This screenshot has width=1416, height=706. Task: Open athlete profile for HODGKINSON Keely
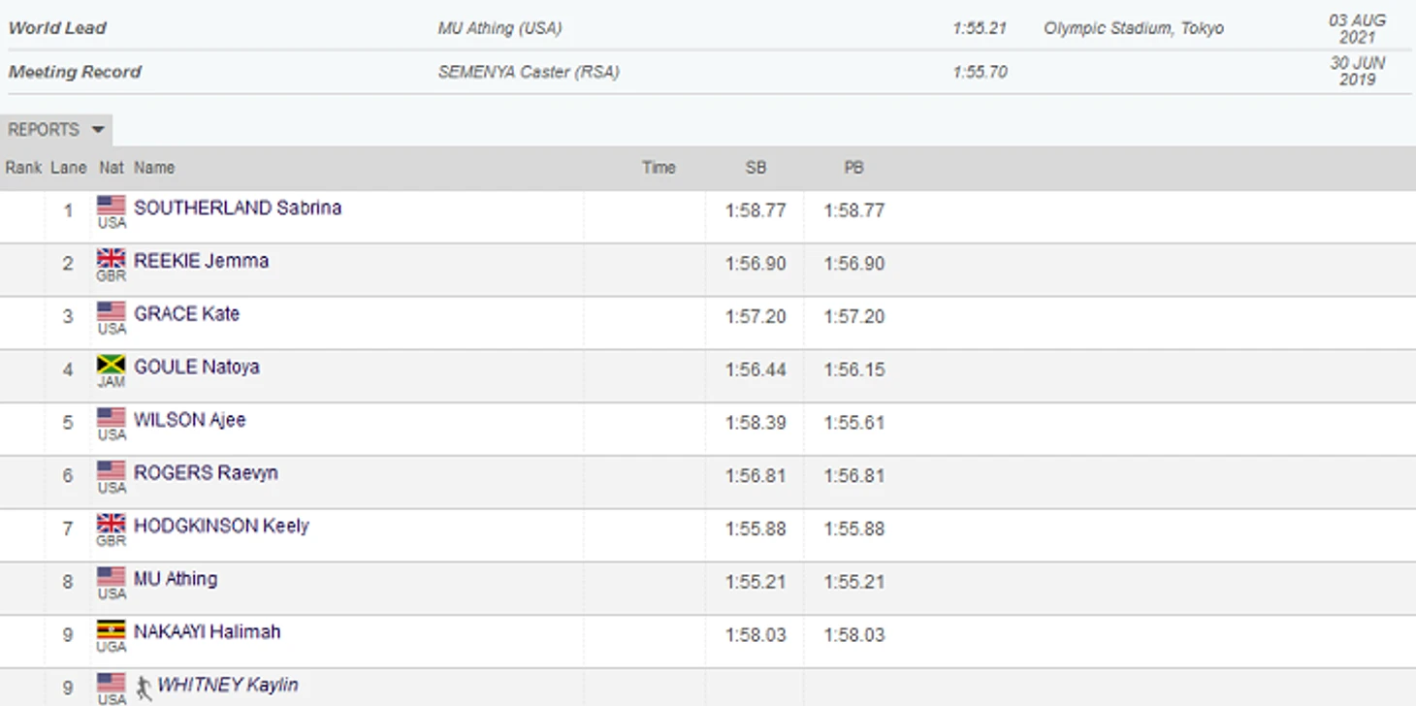click(x=221, y=526)
